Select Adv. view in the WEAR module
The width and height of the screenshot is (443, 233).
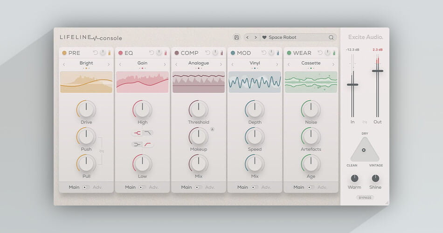click(x=322, y=187)
